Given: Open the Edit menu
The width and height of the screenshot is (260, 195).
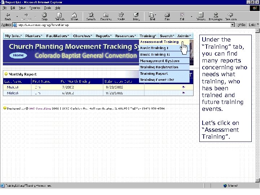Looking at the screenshot, I should coord(13,8).
